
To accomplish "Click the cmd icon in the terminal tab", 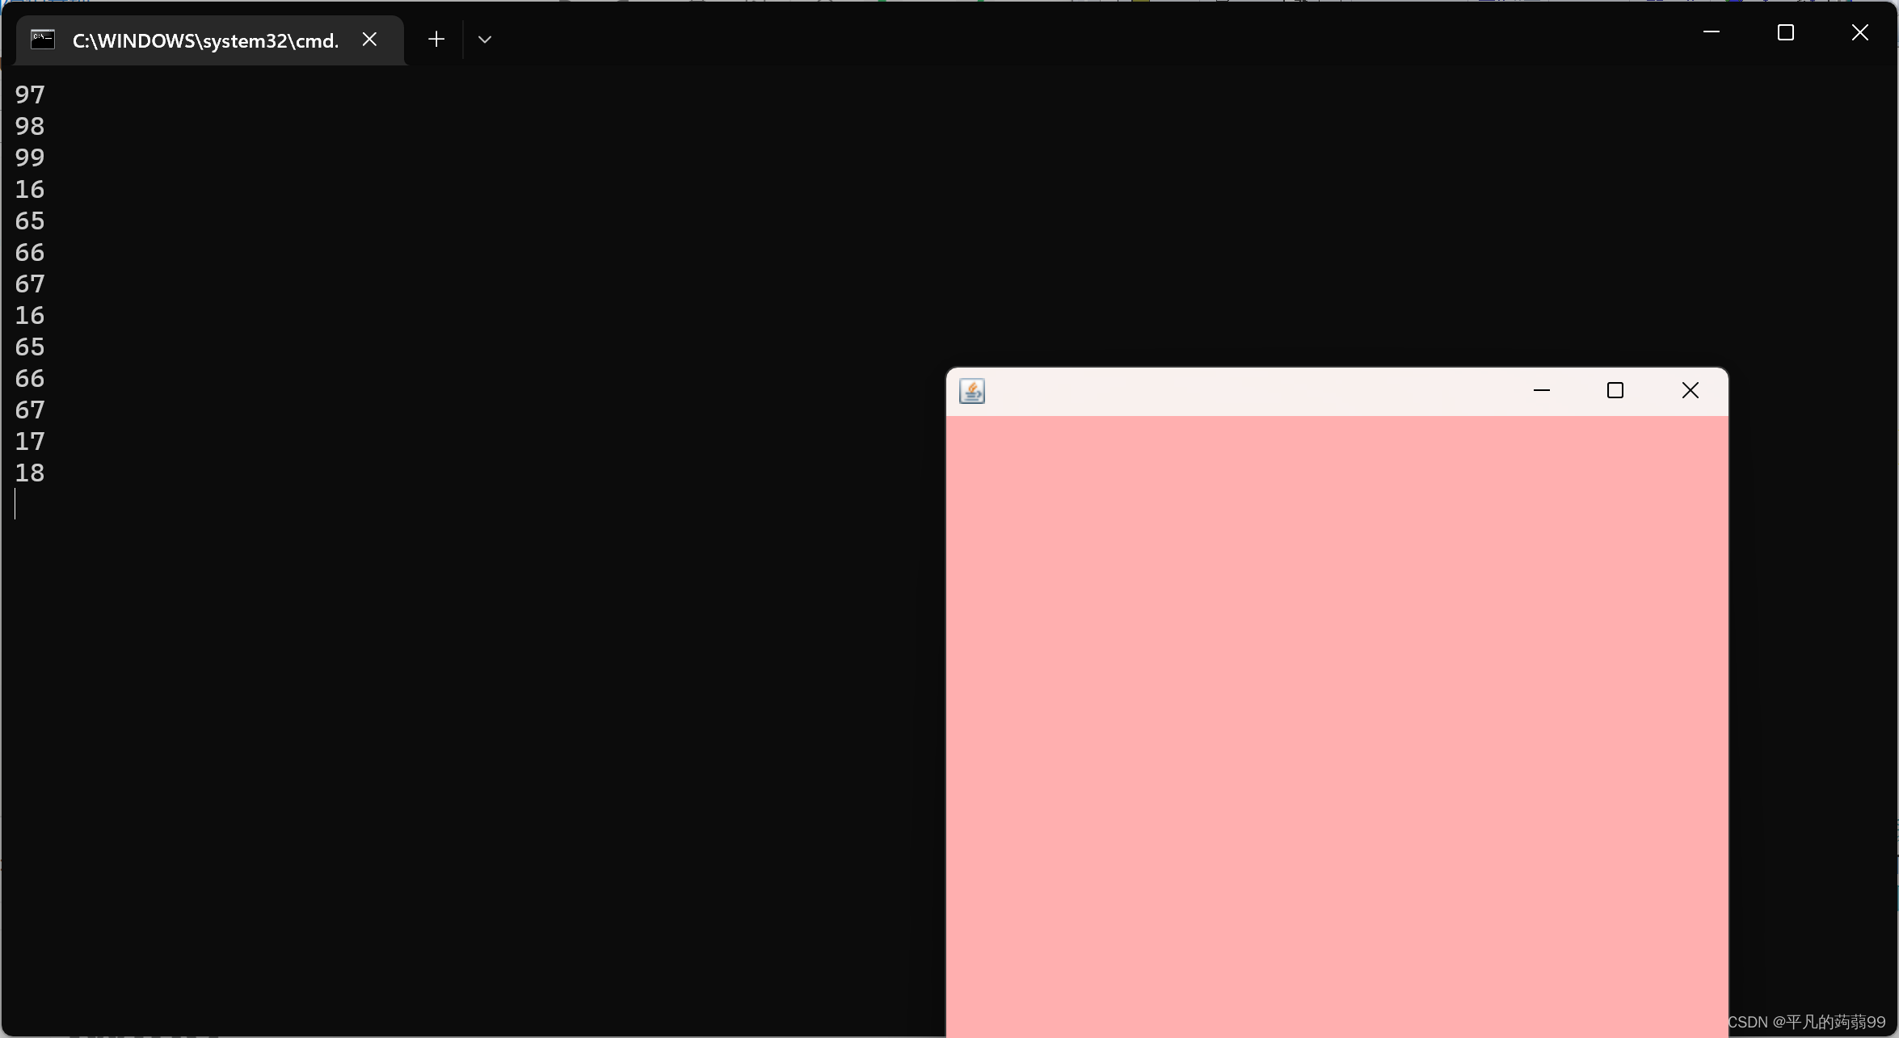I will click(x=43, y=39).
